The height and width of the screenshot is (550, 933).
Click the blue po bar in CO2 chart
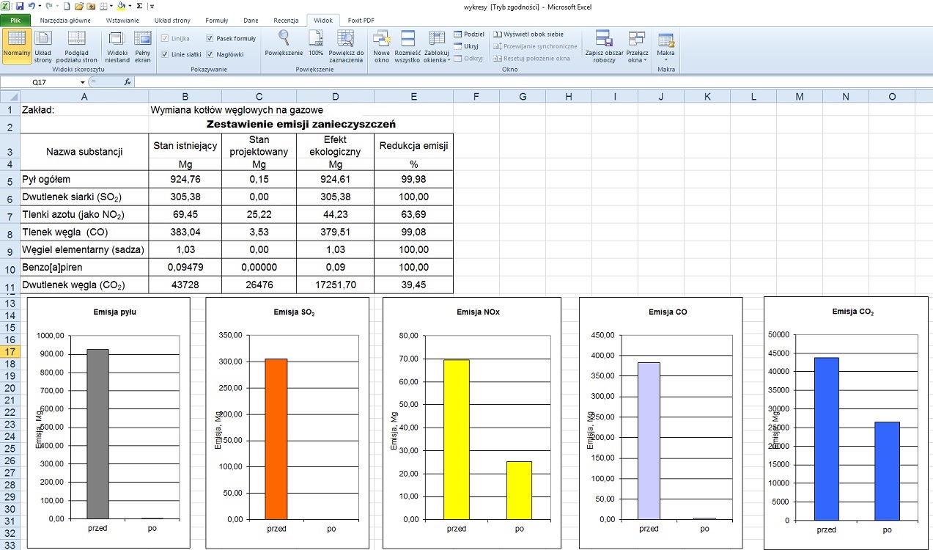click(887, 471)
